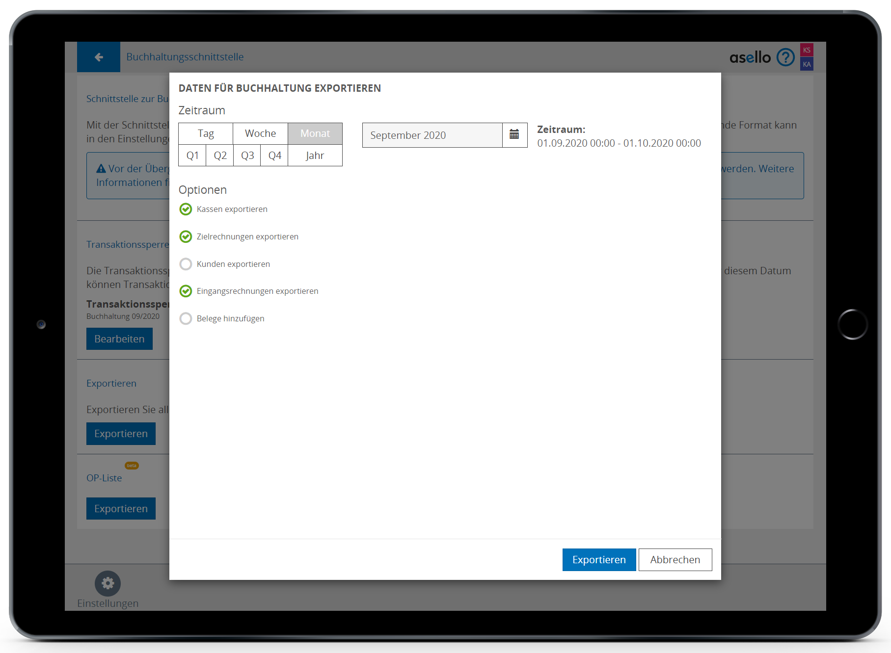Image resolution: width=891 pixels, height=653 pixels.
Task: Cancel the dialog with Abbrechen
Action: pyautogui.click(x=675, y=560)
